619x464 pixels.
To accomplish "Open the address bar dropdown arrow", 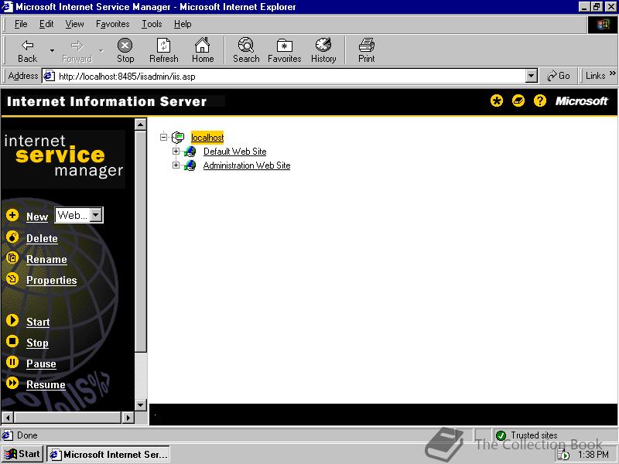I will pyautogui.click(x=532, y=76).
